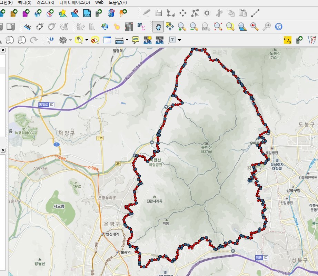This screenshot has height=276, width=318.
Task: Click the ABC labeling icon
Action: [28, 27]
